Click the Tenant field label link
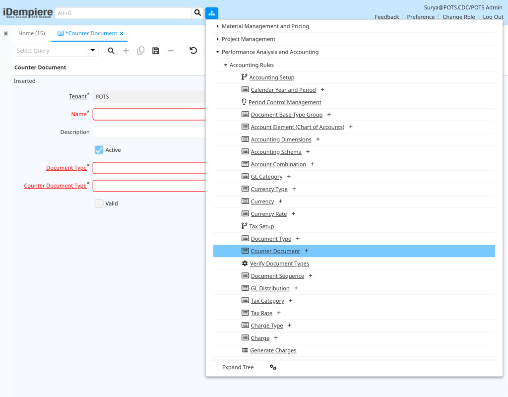This screenshot has width=508, height=397. coord(78,96)
